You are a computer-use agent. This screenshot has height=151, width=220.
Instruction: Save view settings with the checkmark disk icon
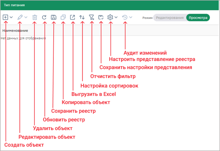(x=101, y=17)
